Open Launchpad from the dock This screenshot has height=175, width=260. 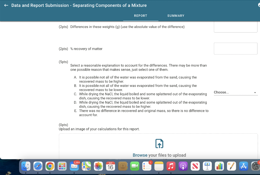(x=62, y=166)
